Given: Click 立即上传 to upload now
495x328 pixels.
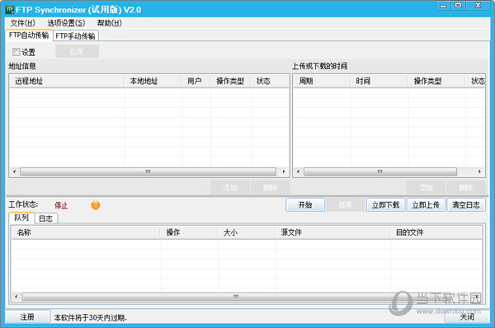Looking at the screenshot, I should (x=426, y=205).
